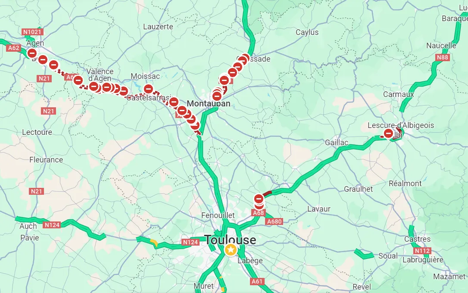This screenshot has width=468, height=293.
Task: Select the Carmaux town label
Action: (x=399, y=94)
